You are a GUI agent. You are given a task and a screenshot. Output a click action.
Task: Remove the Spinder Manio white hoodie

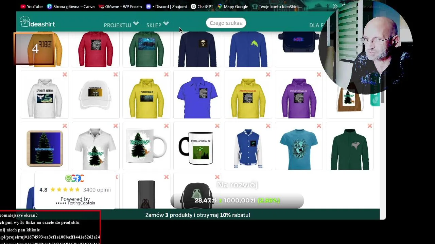pos(65,75)
